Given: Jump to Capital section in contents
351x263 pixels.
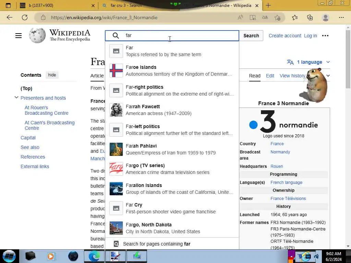Looking at the screenshot, I should click(28, 138).
